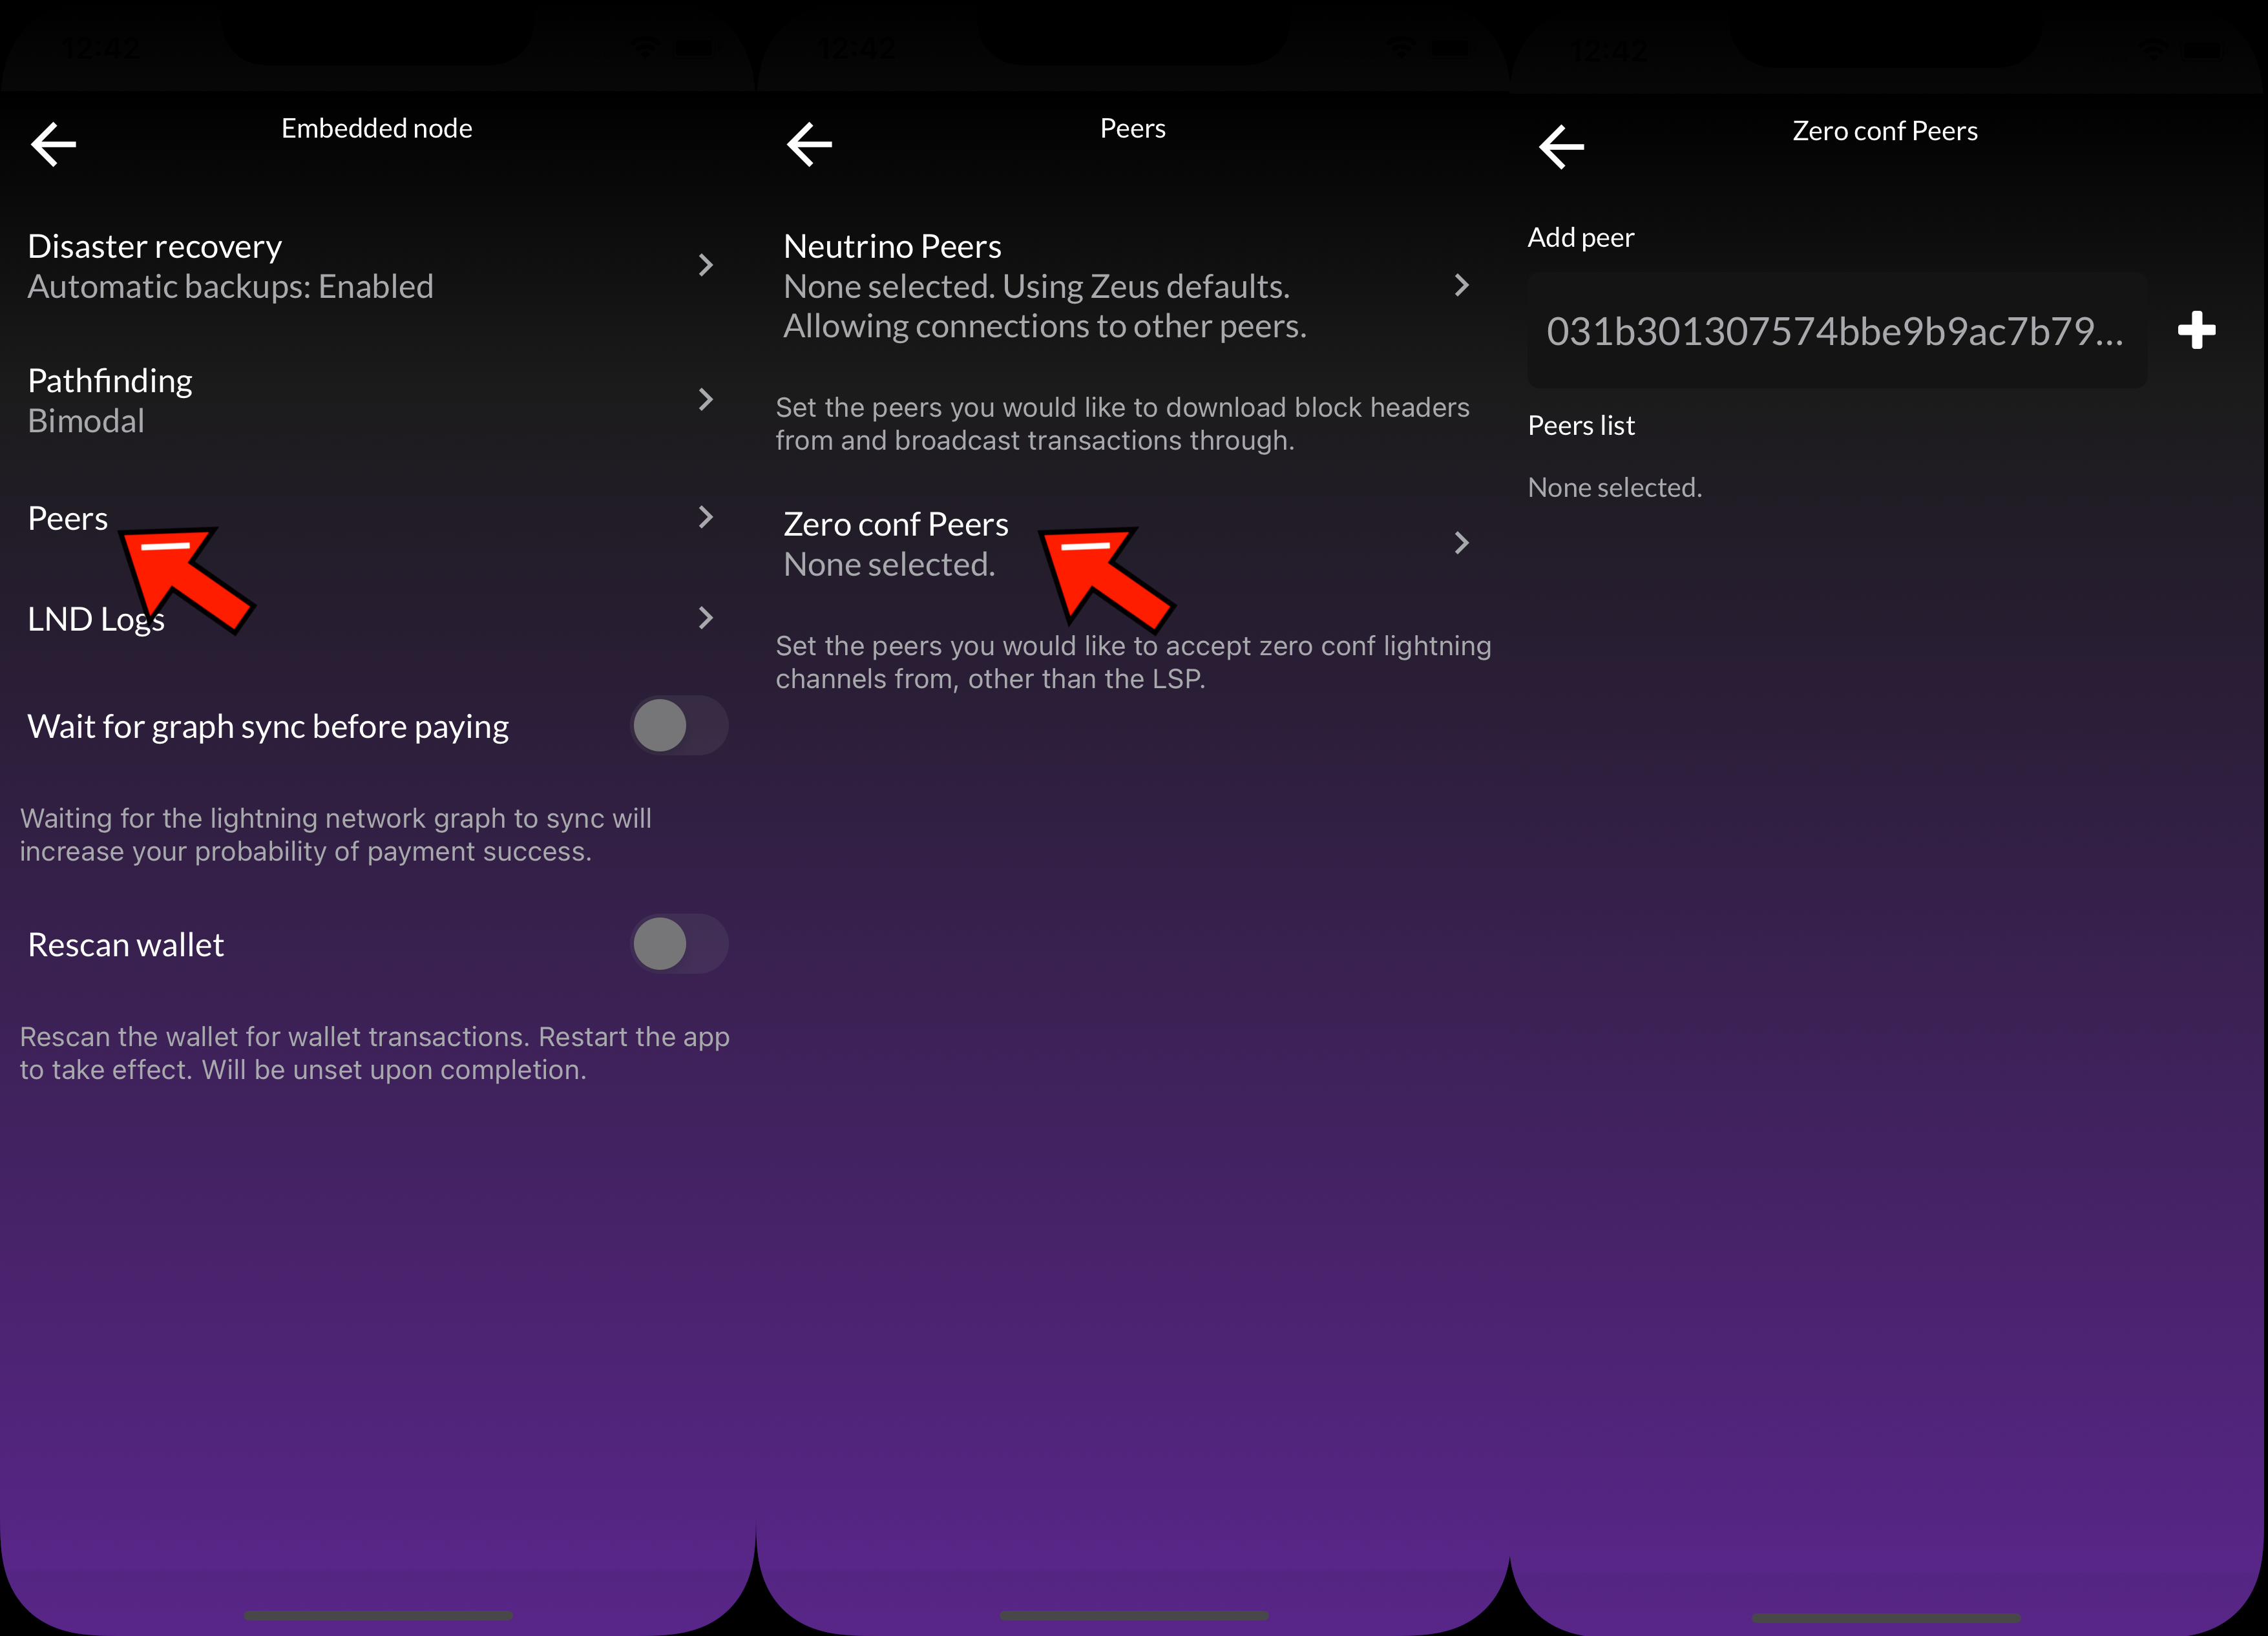Open the LND Logs entry
2268x1636 pixels.
[95, 619]
